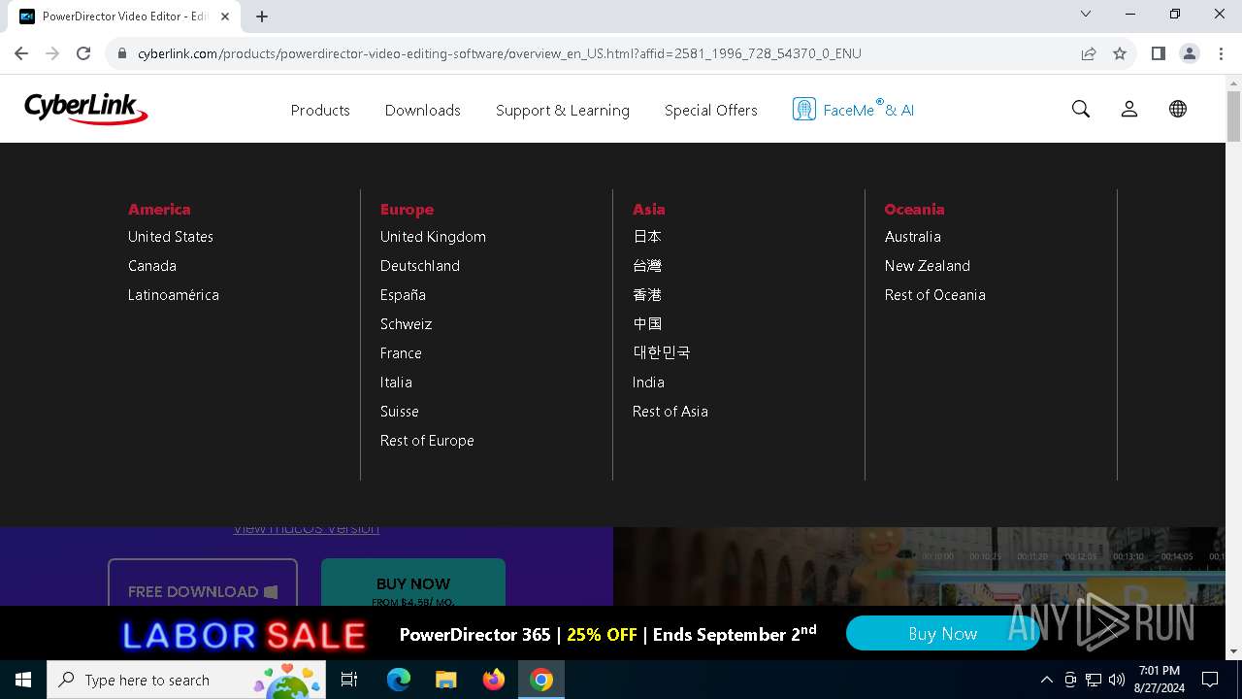Viewport: 1242px width, 699px height.
Task: Show hidden system tray icons
Action: [x=1046, y=680]
